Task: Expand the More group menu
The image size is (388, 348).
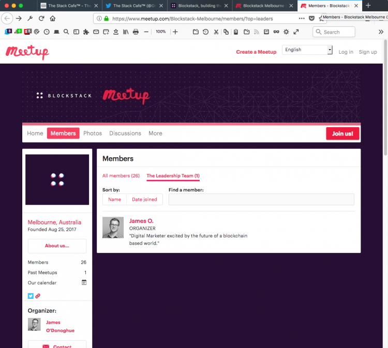Action: (155, 133)
